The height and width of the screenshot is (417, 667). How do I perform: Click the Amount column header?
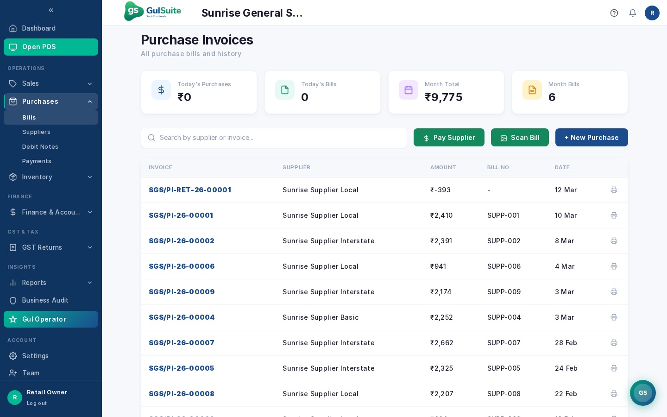tap(443, 167)
